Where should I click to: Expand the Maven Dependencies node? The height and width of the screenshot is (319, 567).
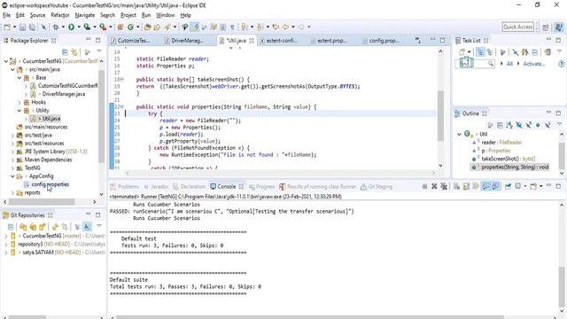click(x=12, y=159)
